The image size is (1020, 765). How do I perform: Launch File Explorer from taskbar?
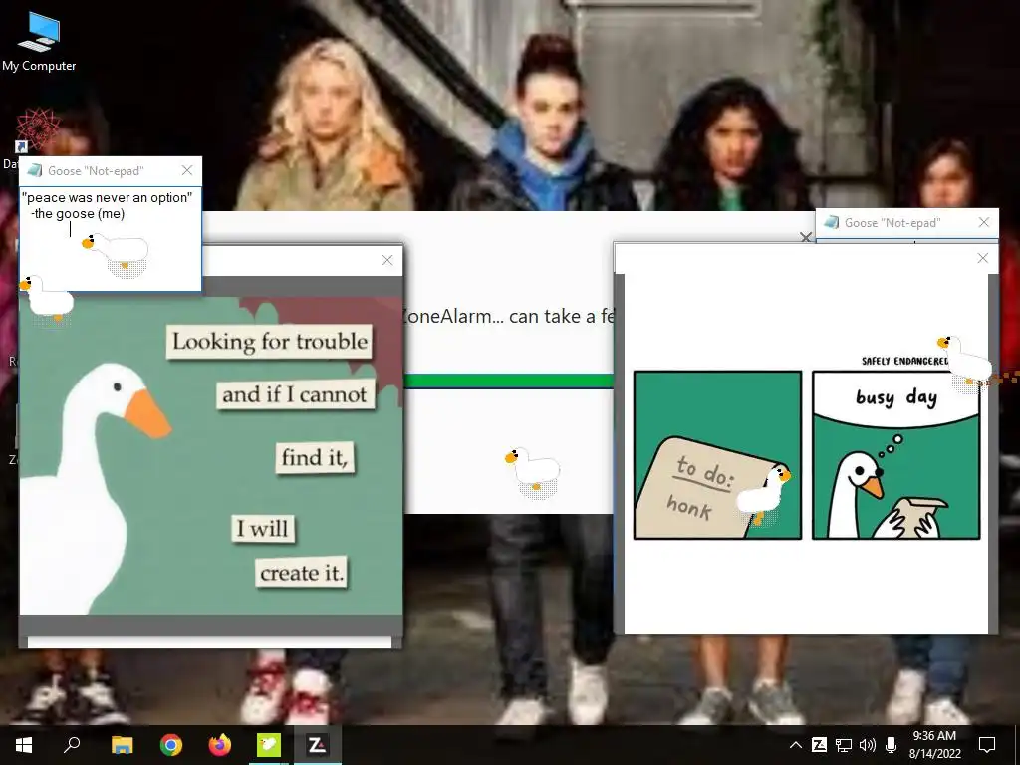[122, 745]
